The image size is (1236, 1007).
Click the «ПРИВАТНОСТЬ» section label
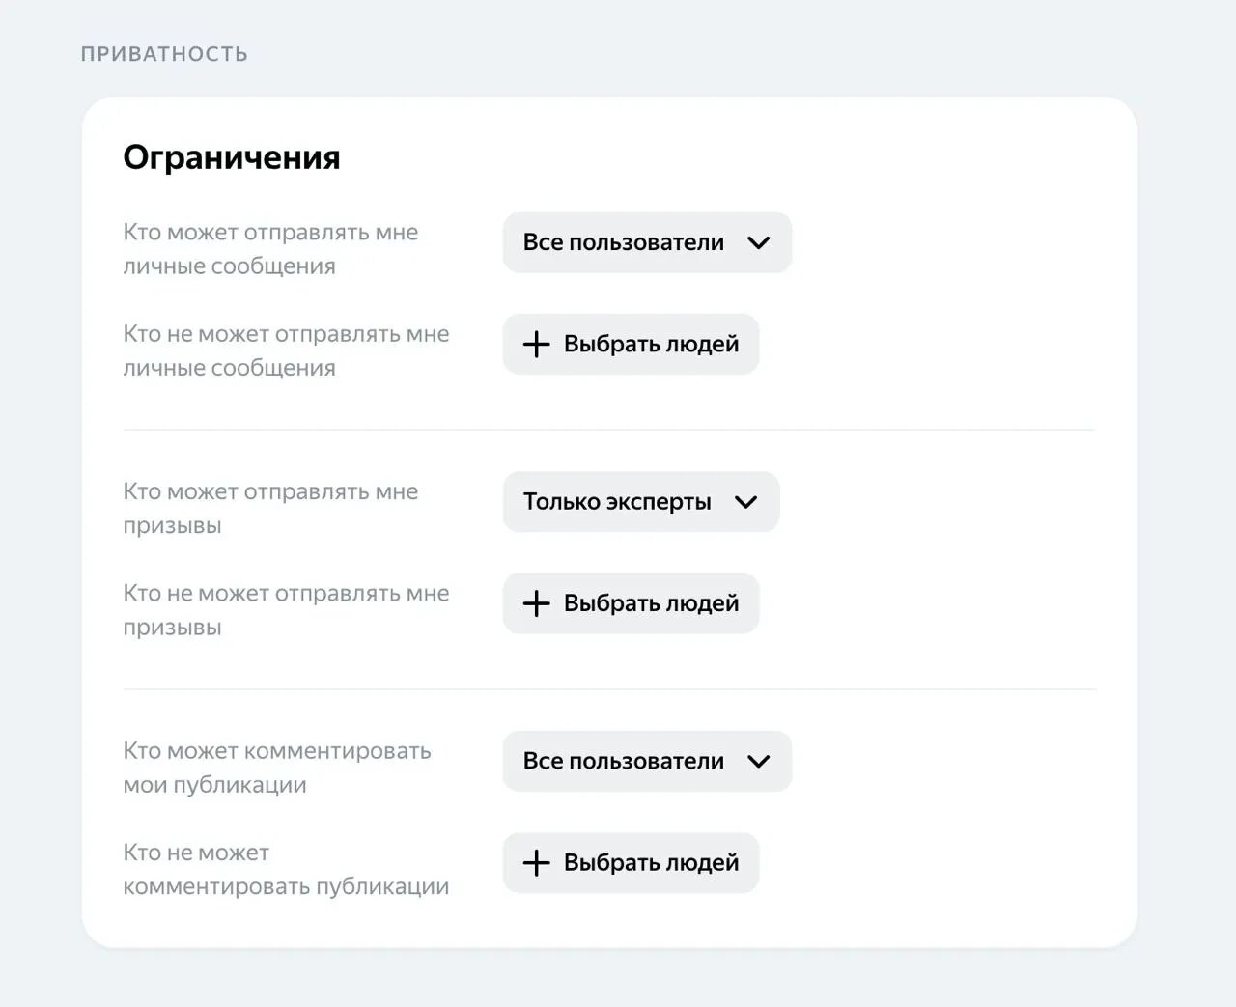(x=164, y=54)
